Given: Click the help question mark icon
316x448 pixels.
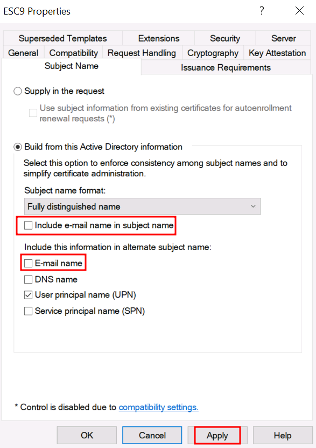Looking at the screenshot, I should [262, 11].
